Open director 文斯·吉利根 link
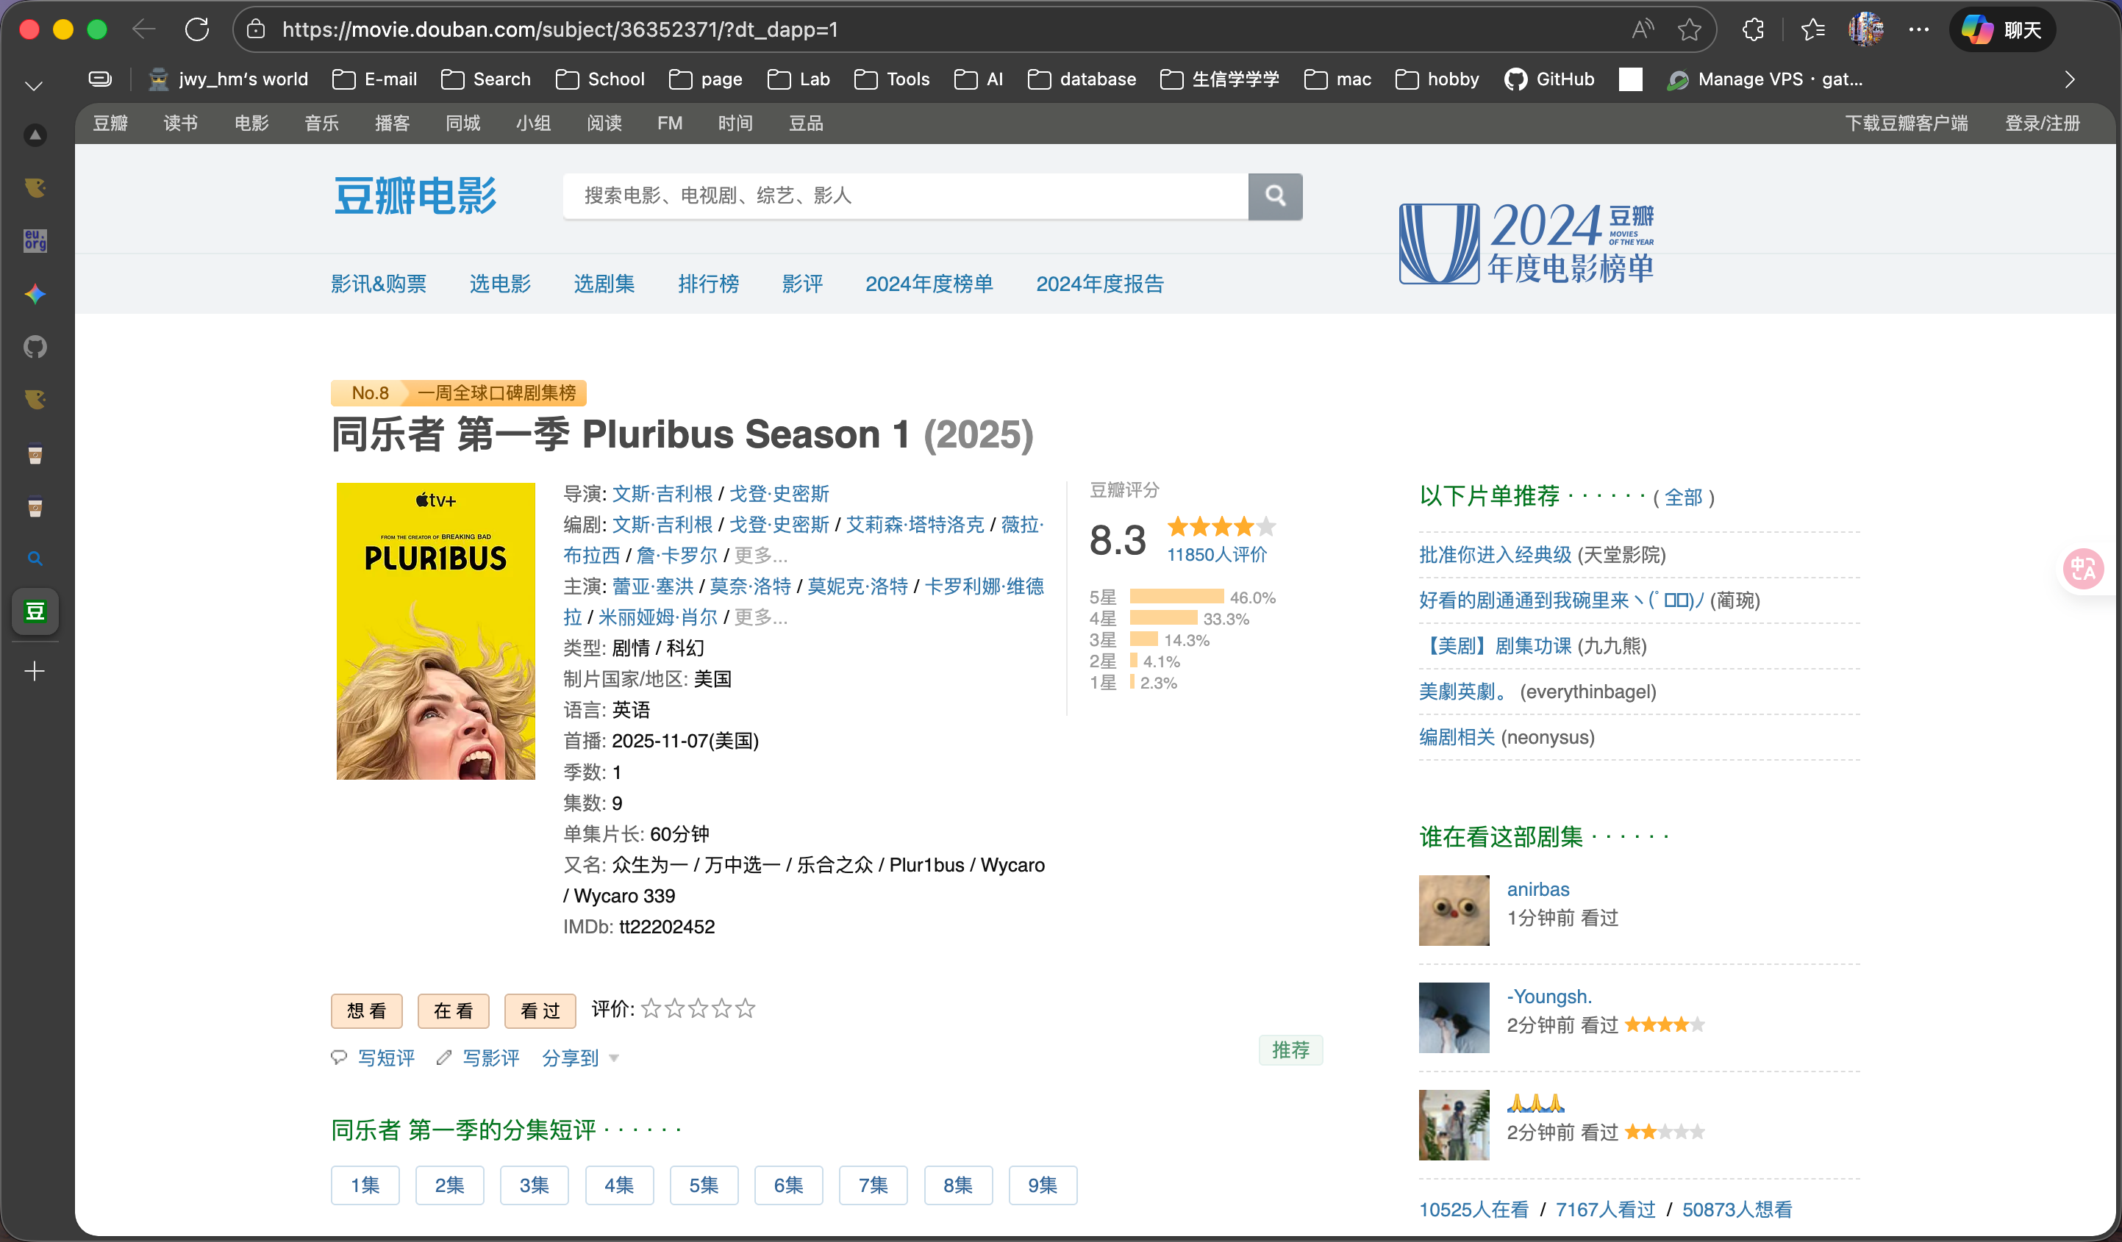Viewport: 2122px width, 1242px height. 662,493
